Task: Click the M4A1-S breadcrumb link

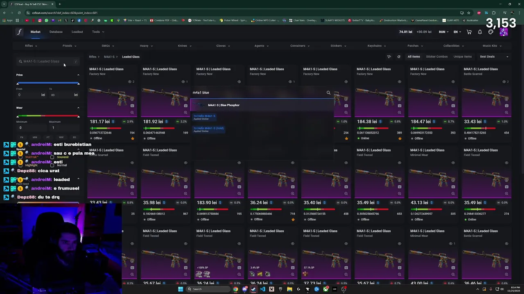Action: (x=109, y=57)
